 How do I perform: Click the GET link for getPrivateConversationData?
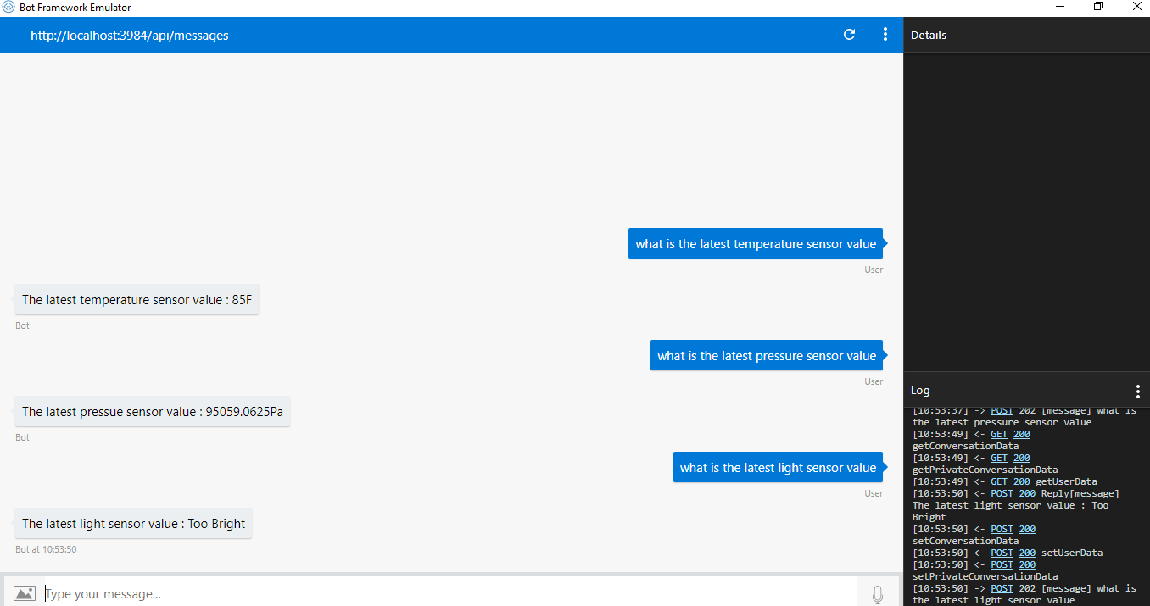coord(998,459)
